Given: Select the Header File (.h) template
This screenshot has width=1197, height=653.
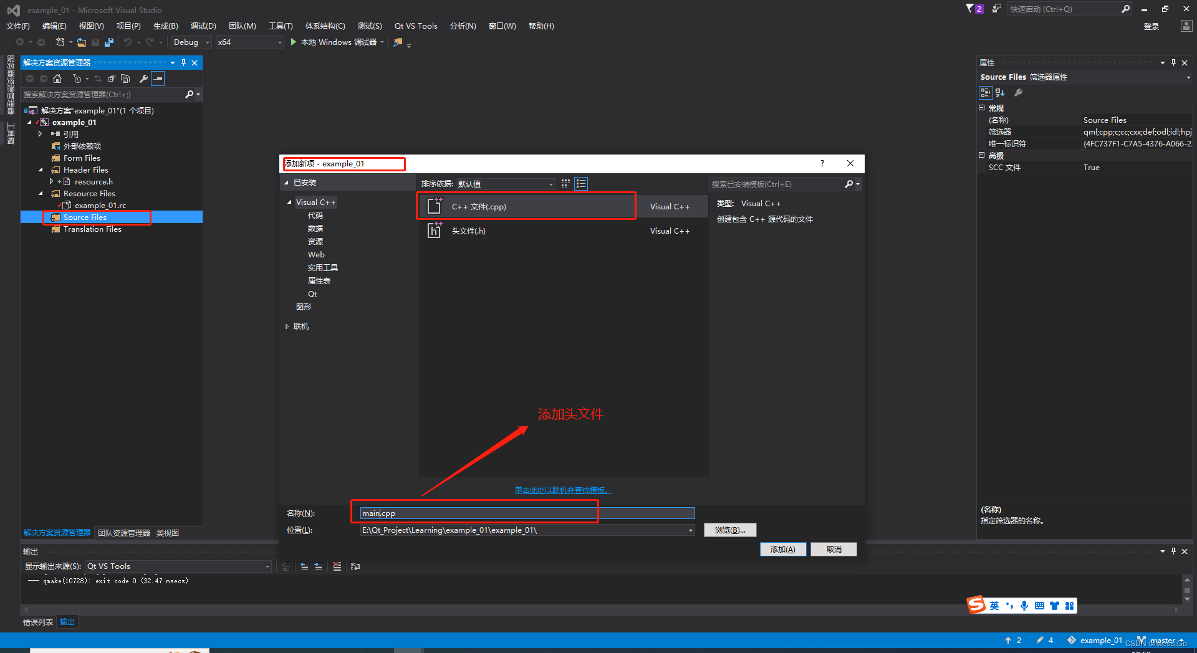Looking at the screenshot, I should pos(562,231).
